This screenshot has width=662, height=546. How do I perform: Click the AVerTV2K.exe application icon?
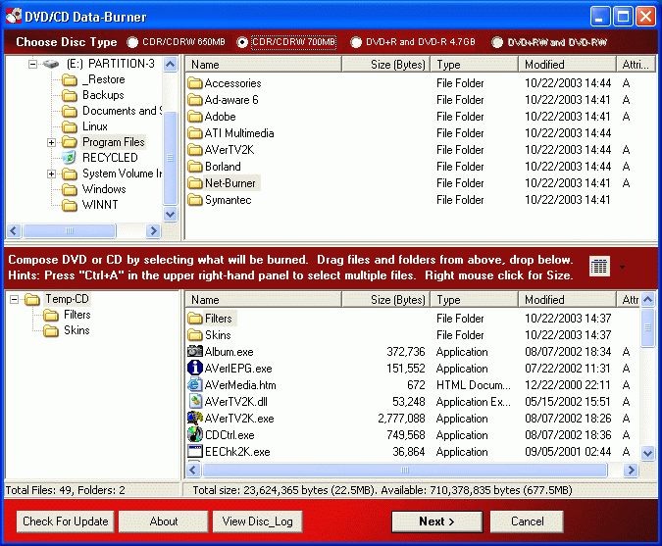point(194,419)
